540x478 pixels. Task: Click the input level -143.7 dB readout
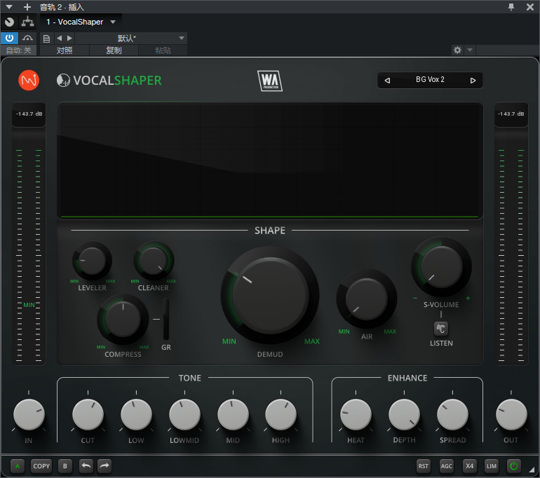29,114
